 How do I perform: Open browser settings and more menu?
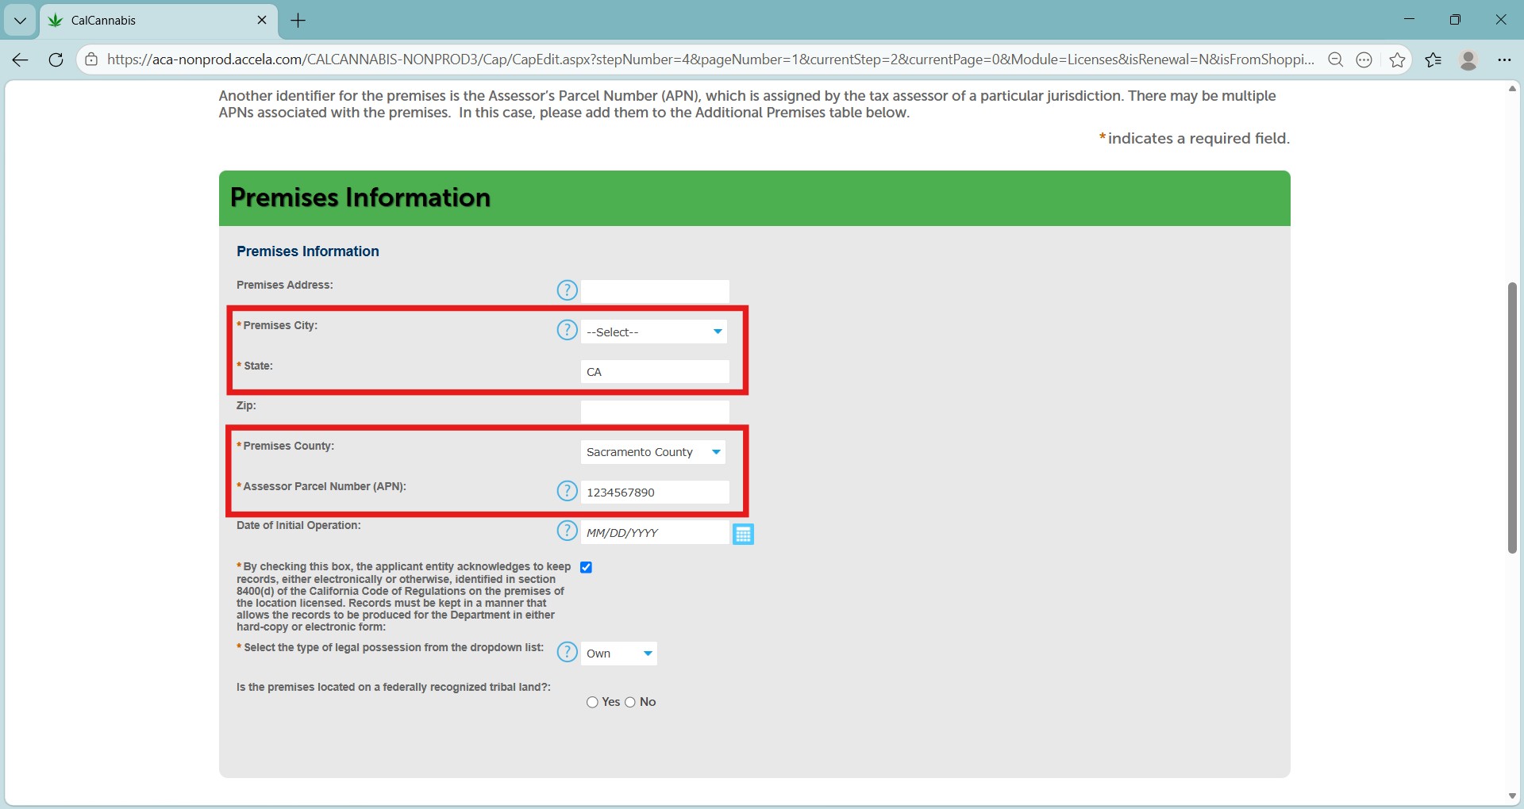(1504, 59)
